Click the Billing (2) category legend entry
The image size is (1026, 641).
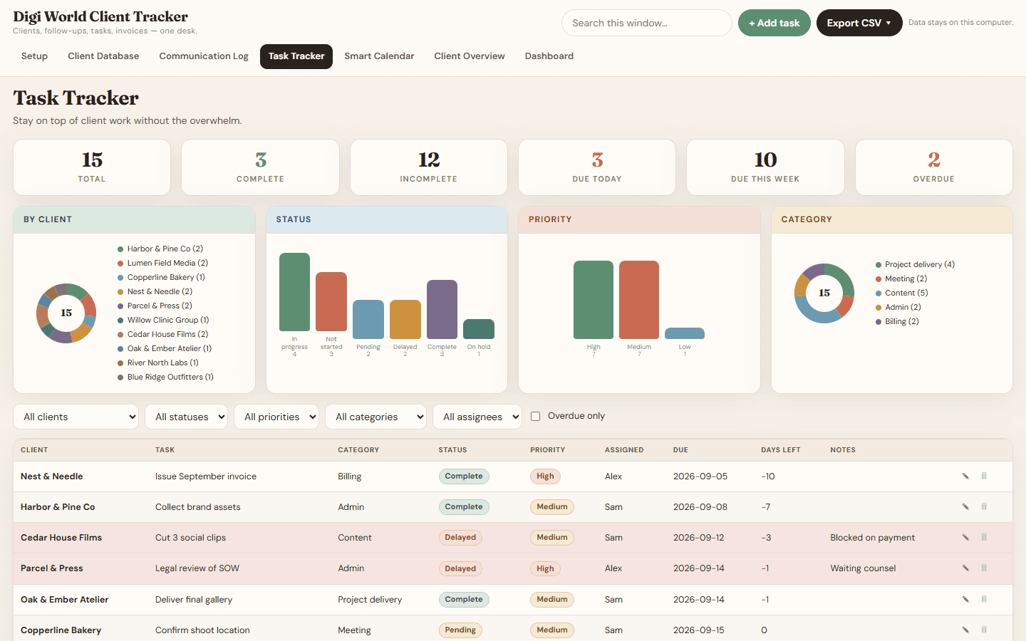pos(897,322)
